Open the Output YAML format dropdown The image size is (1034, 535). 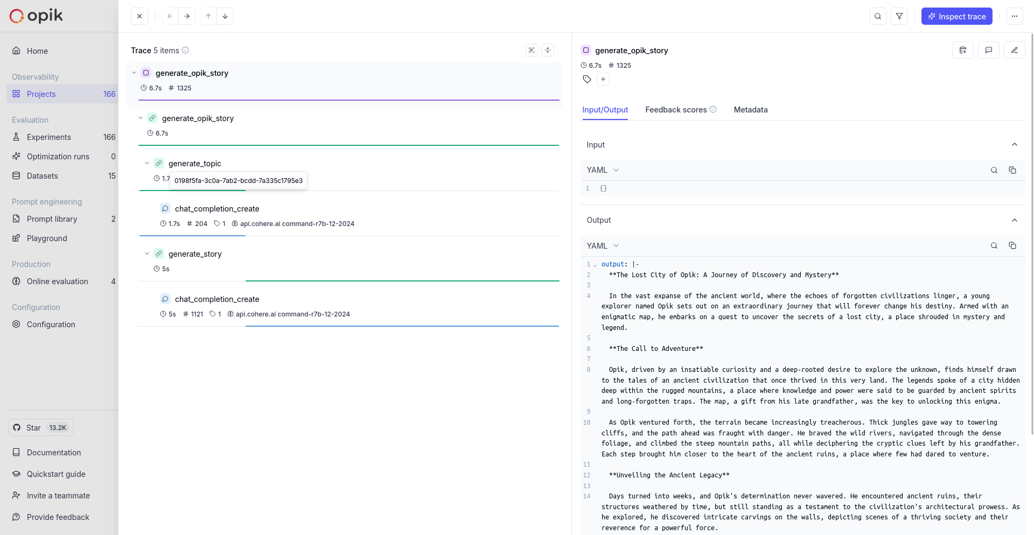click(x=603, y=245)
